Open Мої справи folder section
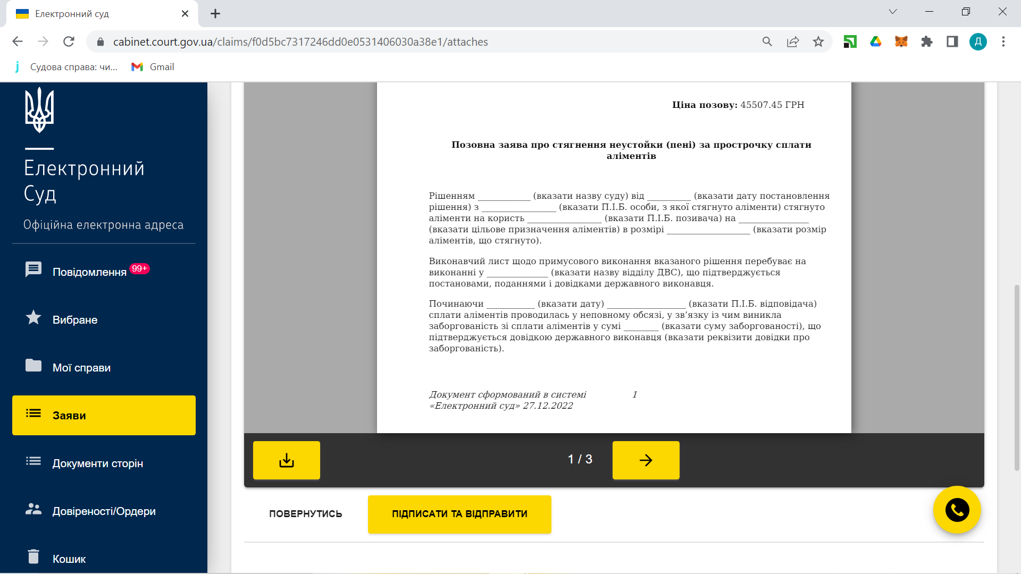Screen dimensions: 1021x574 [x=81, y=367]
